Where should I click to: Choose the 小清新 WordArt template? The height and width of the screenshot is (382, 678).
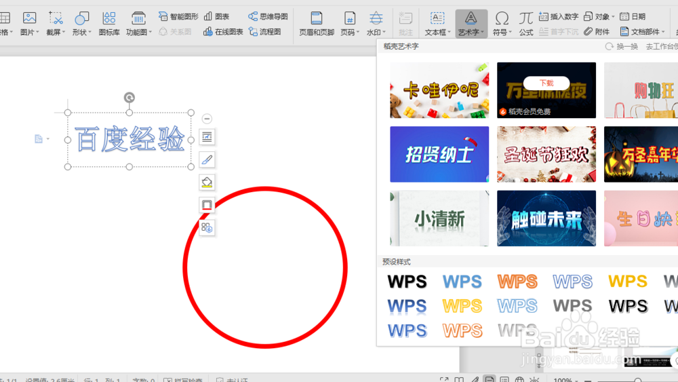point(439,218)
